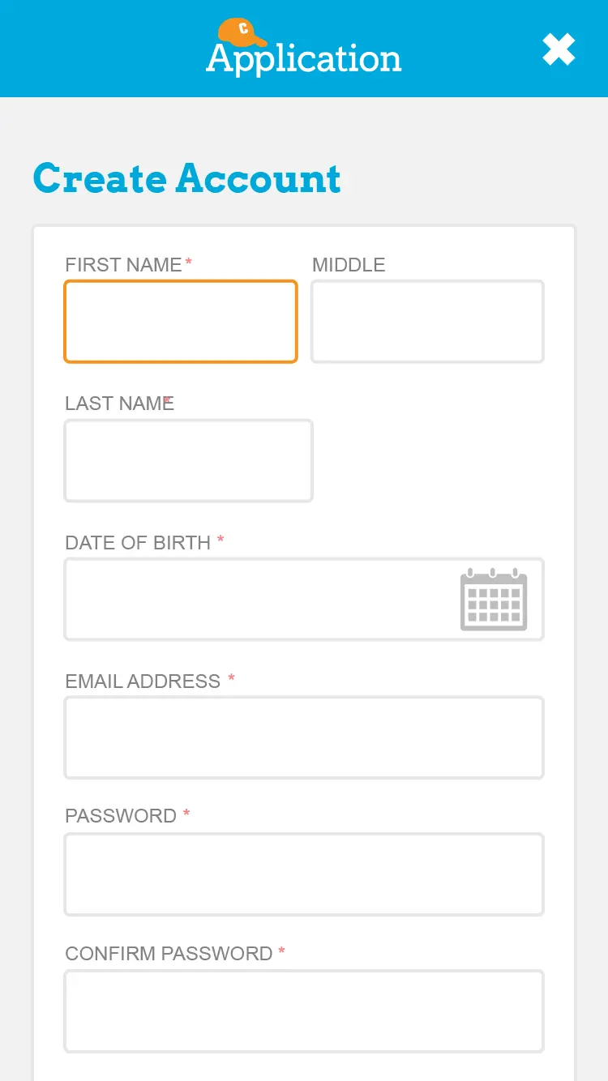Click the FIRST NAME field label
This screenshot has width=608, height=1081.
coord(123,265)
